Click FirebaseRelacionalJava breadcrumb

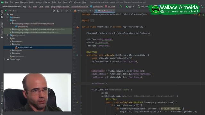[11, 6]
